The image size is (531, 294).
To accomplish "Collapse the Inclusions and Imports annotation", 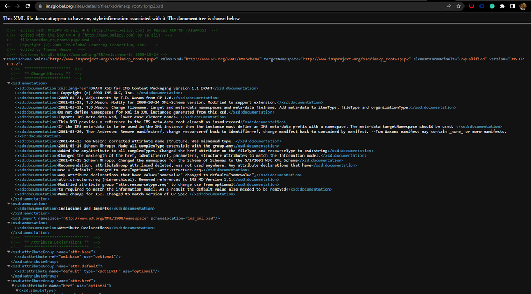I will click(x=9, y=203).
